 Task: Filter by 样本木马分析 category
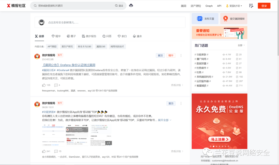84,46
